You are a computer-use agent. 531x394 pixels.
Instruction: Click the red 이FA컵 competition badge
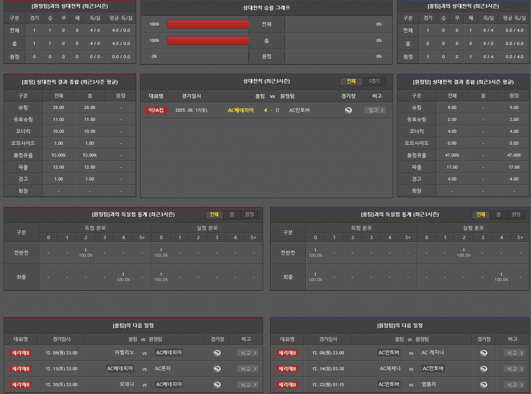click(x=156, y=110)
